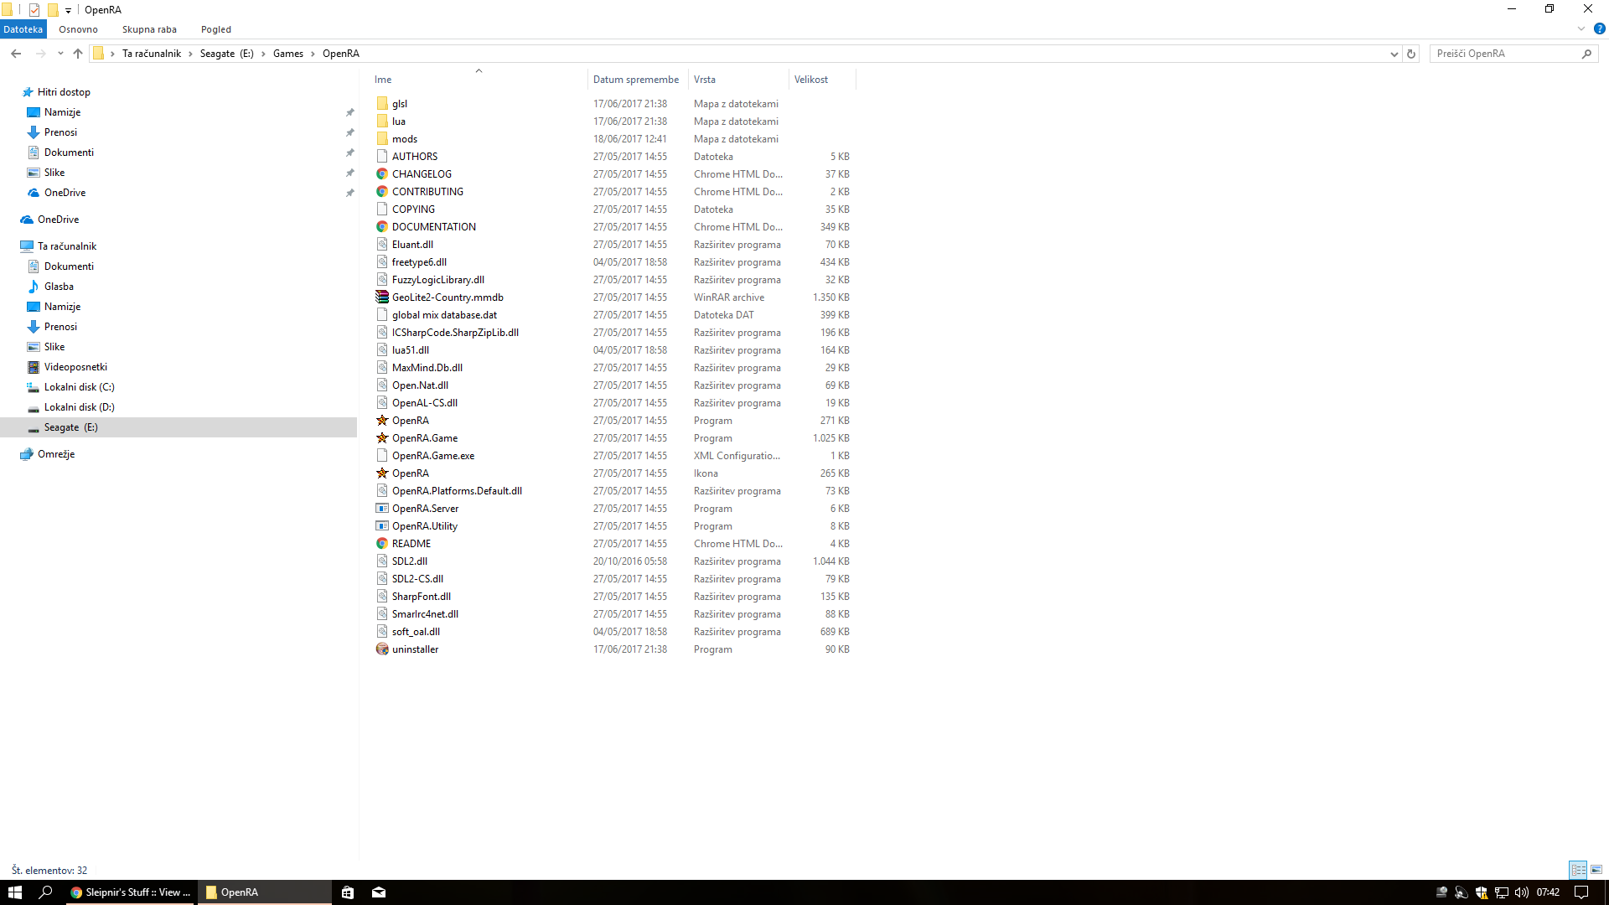Open Omrežje in navigation pane
This screenshot has width=1609, height=905.
(x=56, y=454)
